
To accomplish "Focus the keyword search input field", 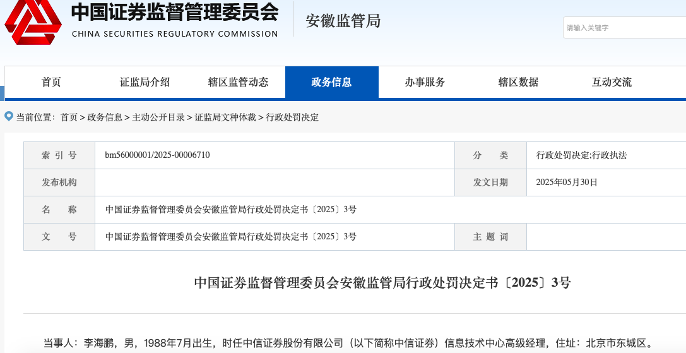I will coord(625,28).
